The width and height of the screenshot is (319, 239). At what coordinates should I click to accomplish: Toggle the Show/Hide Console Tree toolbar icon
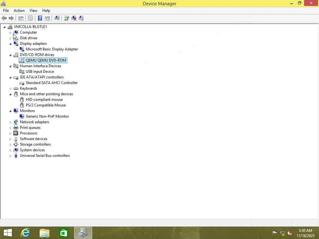point(21,18)
